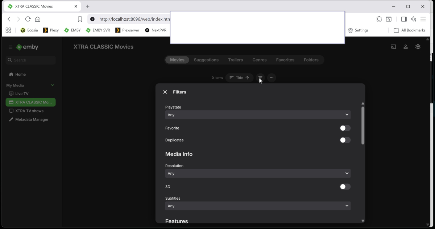Open the three-dots more options button
435x229 pixels.
coord(272,78)
